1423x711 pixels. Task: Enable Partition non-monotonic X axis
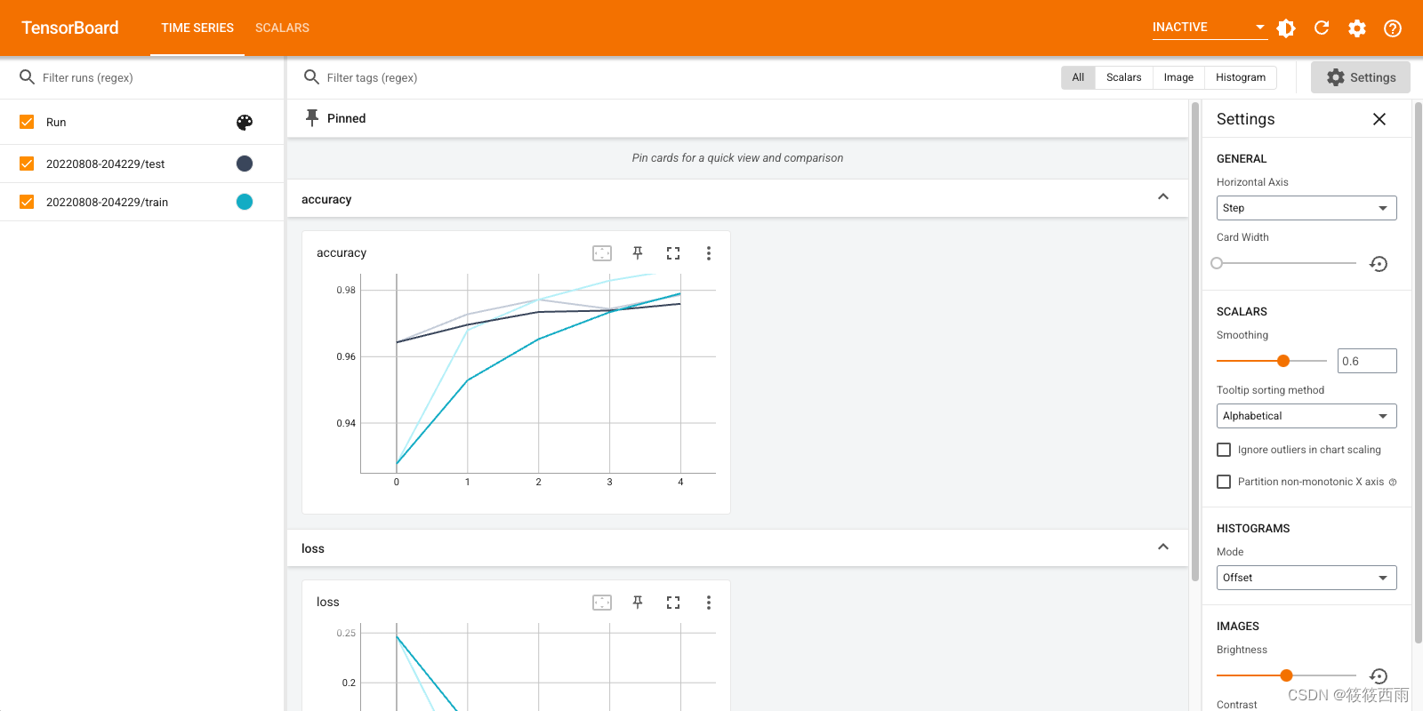1224,482
